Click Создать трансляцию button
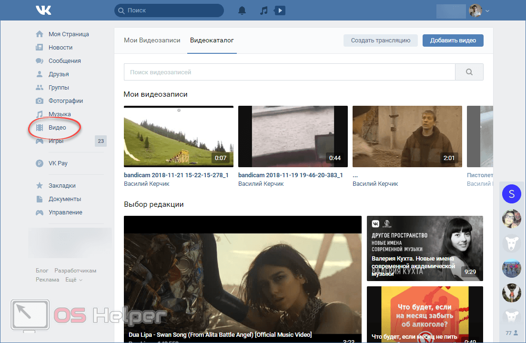Image resolution: width=526 pixels, height=343 pixels. [x=380, y=40]
